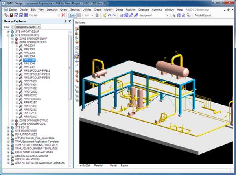The image size is (236, 175).
Task: Click the two-gears icon at the left of the toolbar
Action: pyautogui.click(x=6, y=15)
